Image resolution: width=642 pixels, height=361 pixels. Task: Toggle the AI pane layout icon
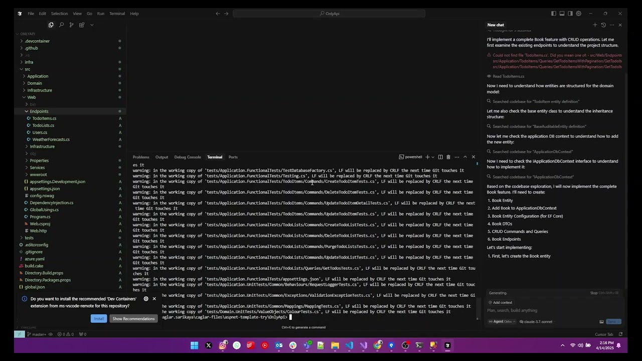tap(571, 14)
